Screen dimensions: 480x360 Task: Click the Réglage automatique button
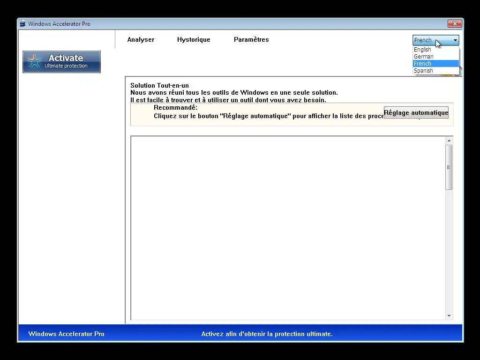click(x=416, y=112)
